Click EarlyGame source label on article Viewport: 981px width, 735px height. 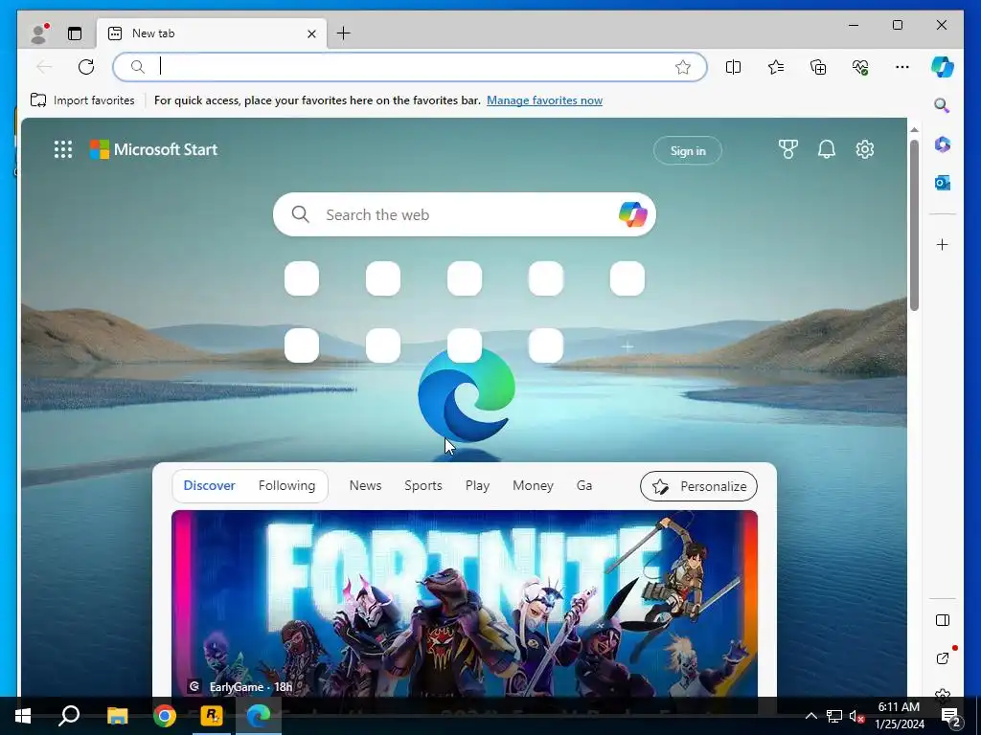tap(236, 687)
